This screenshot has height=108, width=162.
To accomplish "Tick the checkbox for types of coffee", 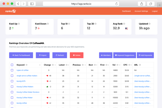I will pyautogui.click(x=12, y=70).
